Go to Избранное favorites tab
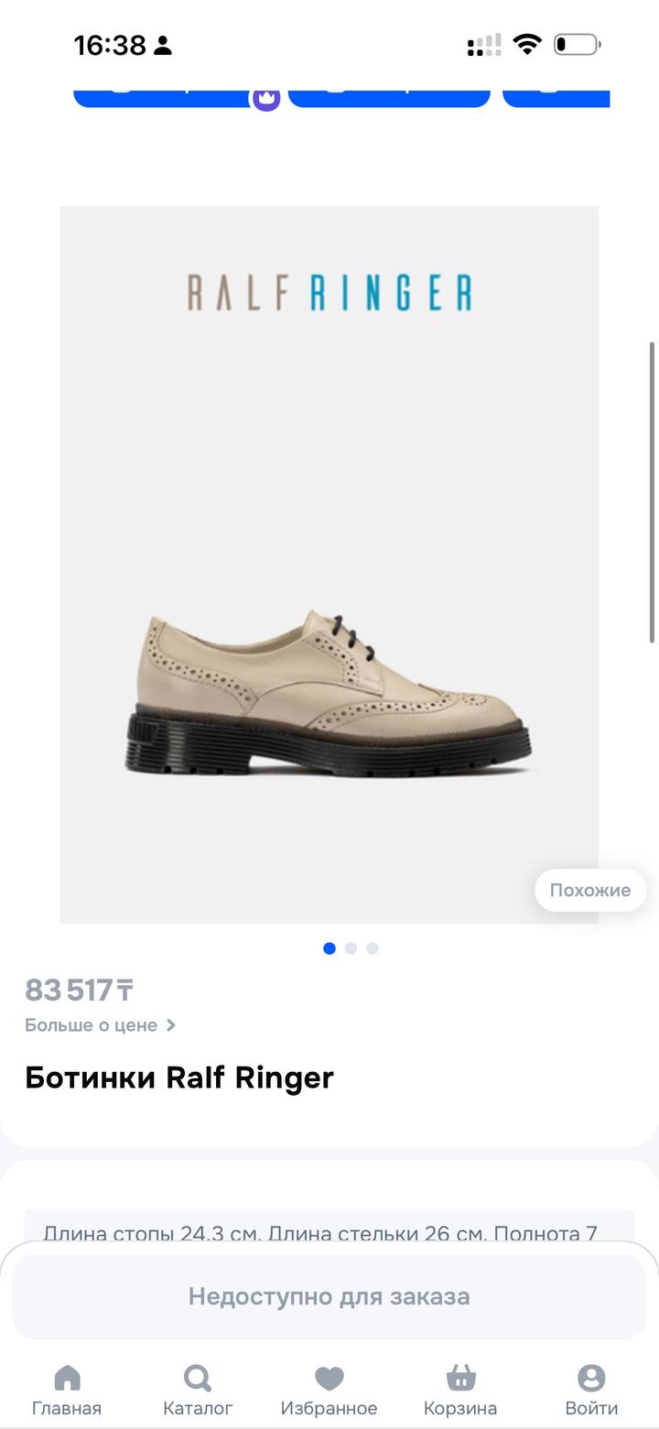659x1429 pixels. (x=329, y=1390)
